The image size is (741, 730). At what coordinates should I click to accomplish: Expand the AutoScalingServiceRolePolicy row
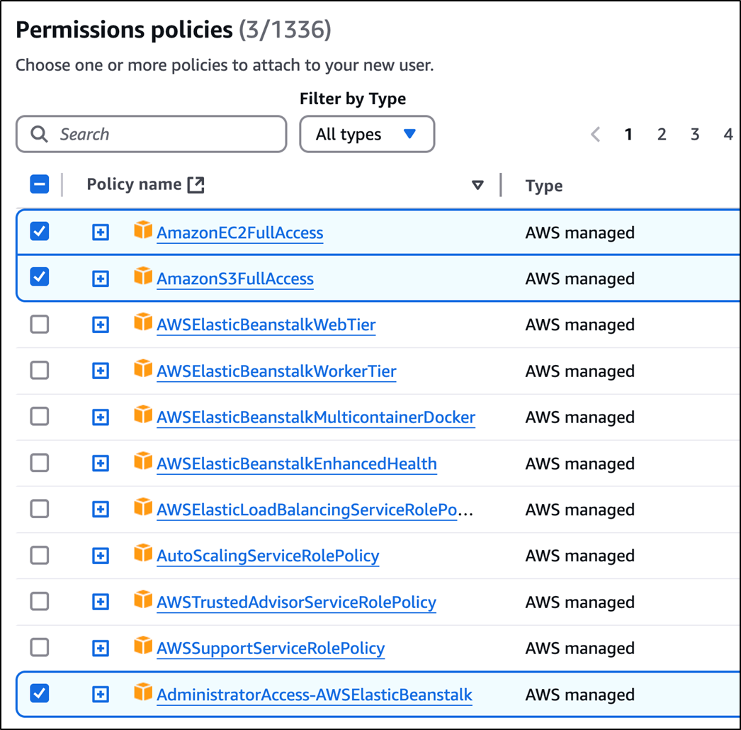point(100,556)
